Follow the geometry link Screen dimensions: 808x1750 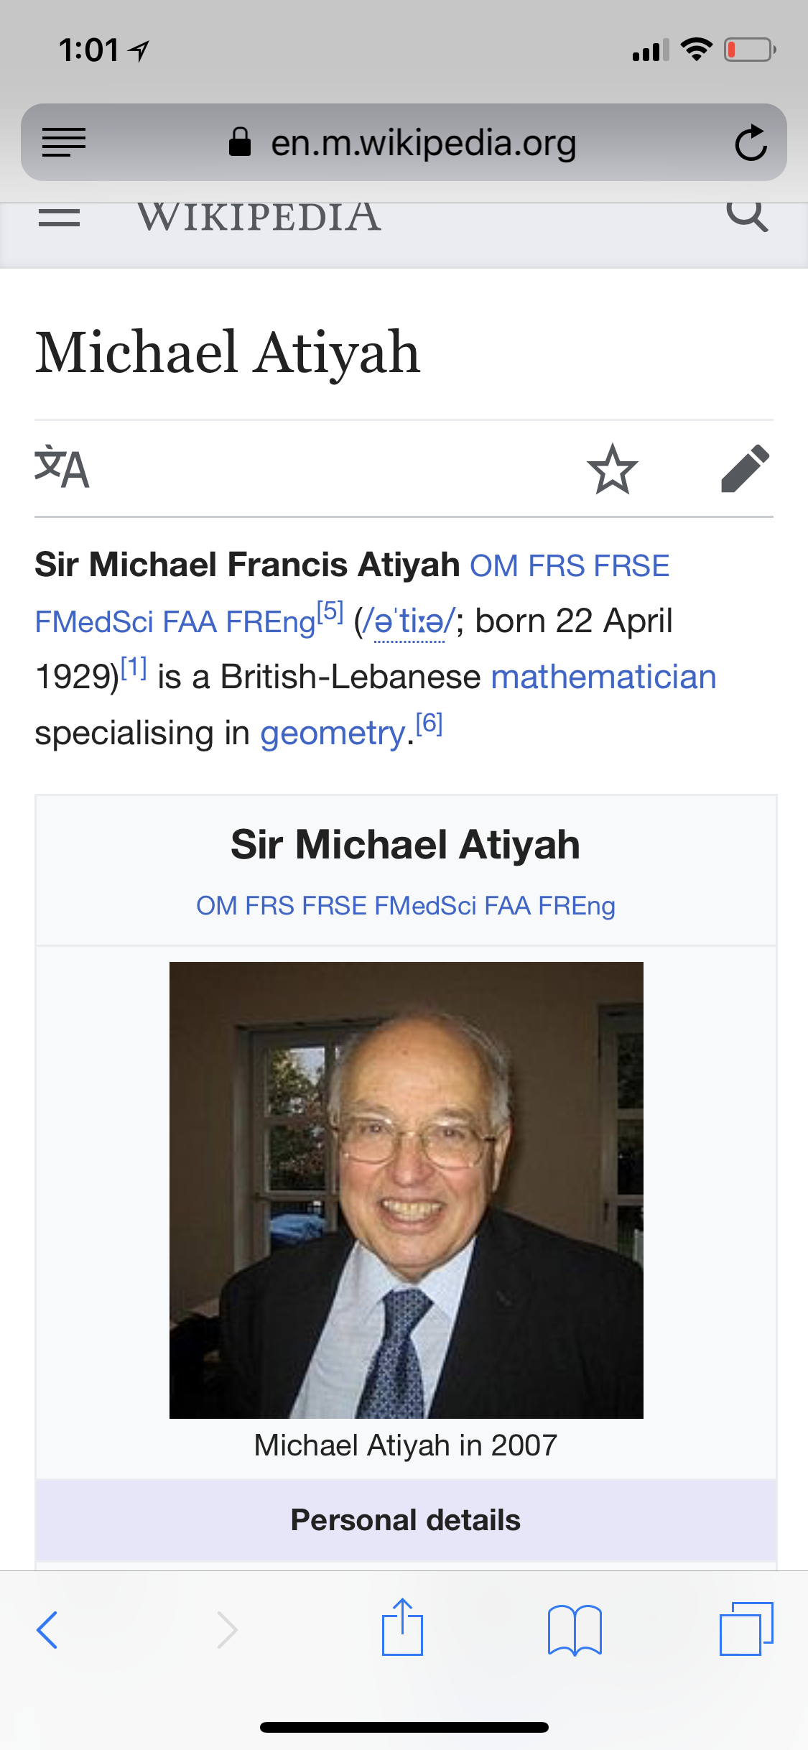333,733
